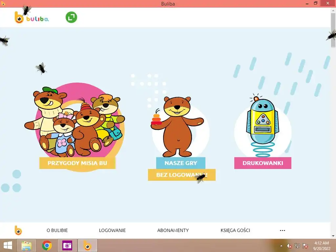
Task: Select the Bez Logowania button
Action: point(182,175)
